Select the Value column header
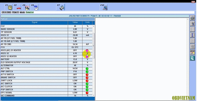 75,22
